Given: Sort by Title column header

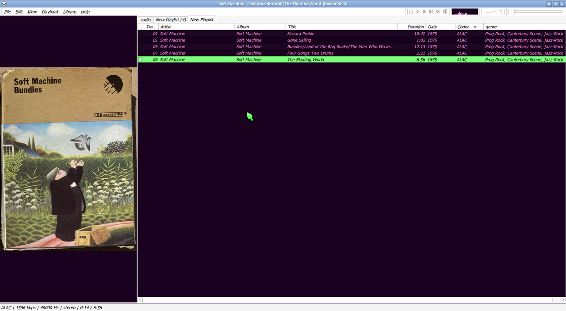Looking at the screenshot, I should [x=342, y=27].
